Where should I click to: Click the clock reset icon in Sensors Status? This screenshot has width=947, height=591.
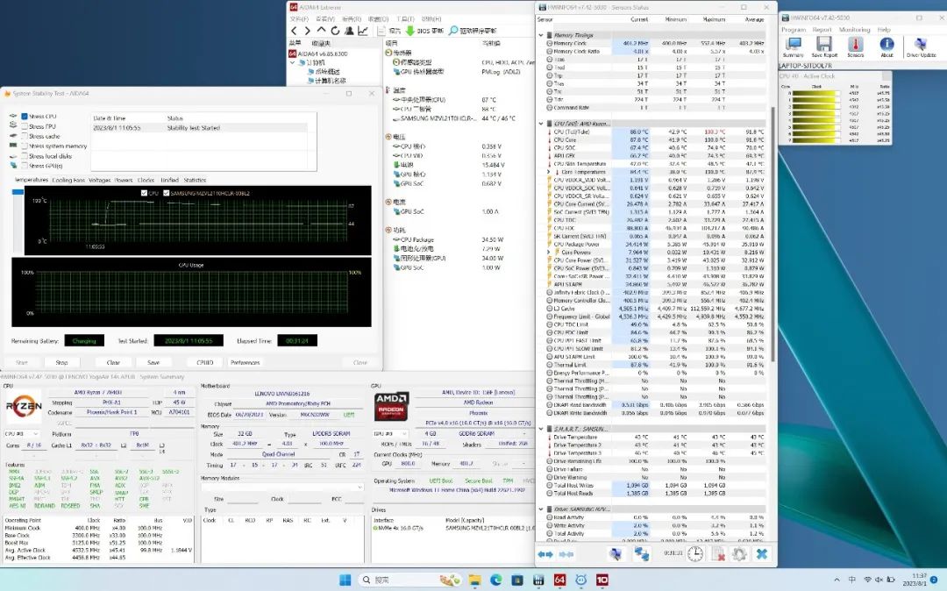[694, 553]
